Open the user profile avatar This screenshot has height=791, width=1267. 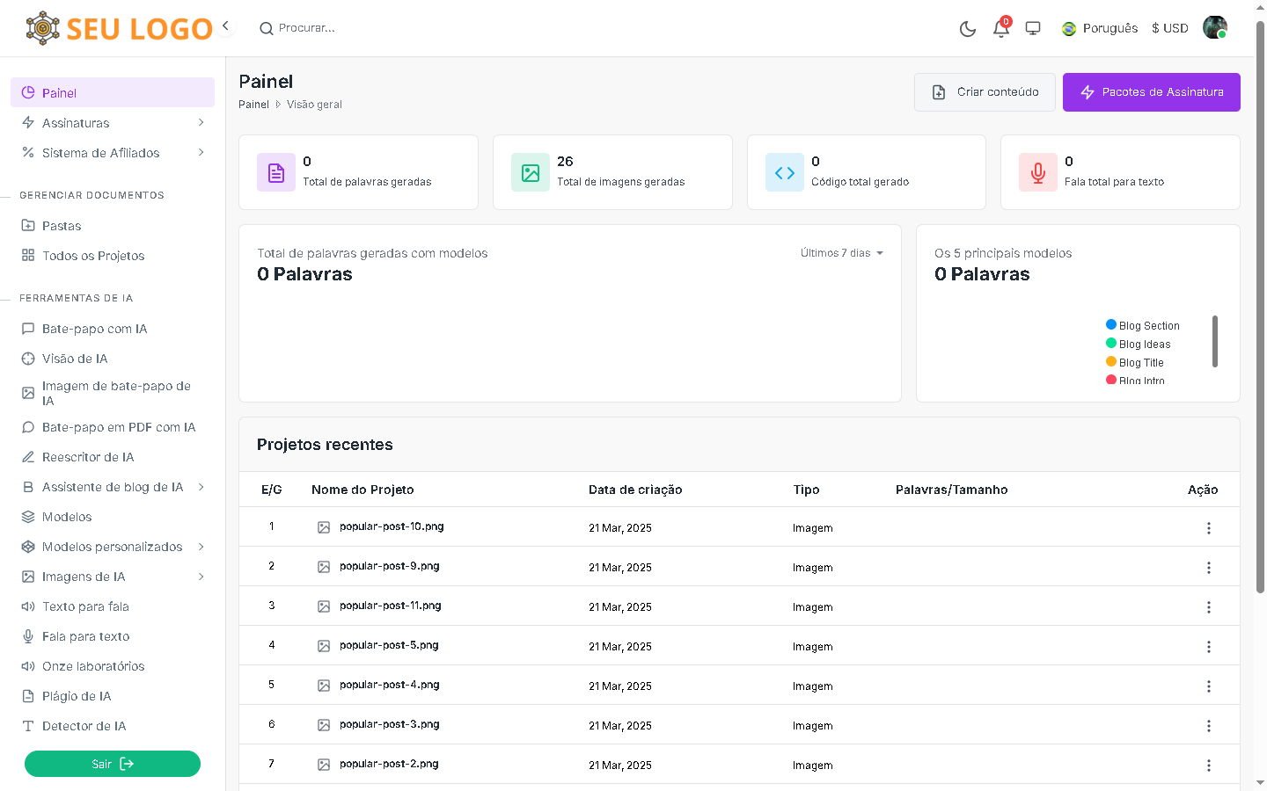tap(1215, 28)
